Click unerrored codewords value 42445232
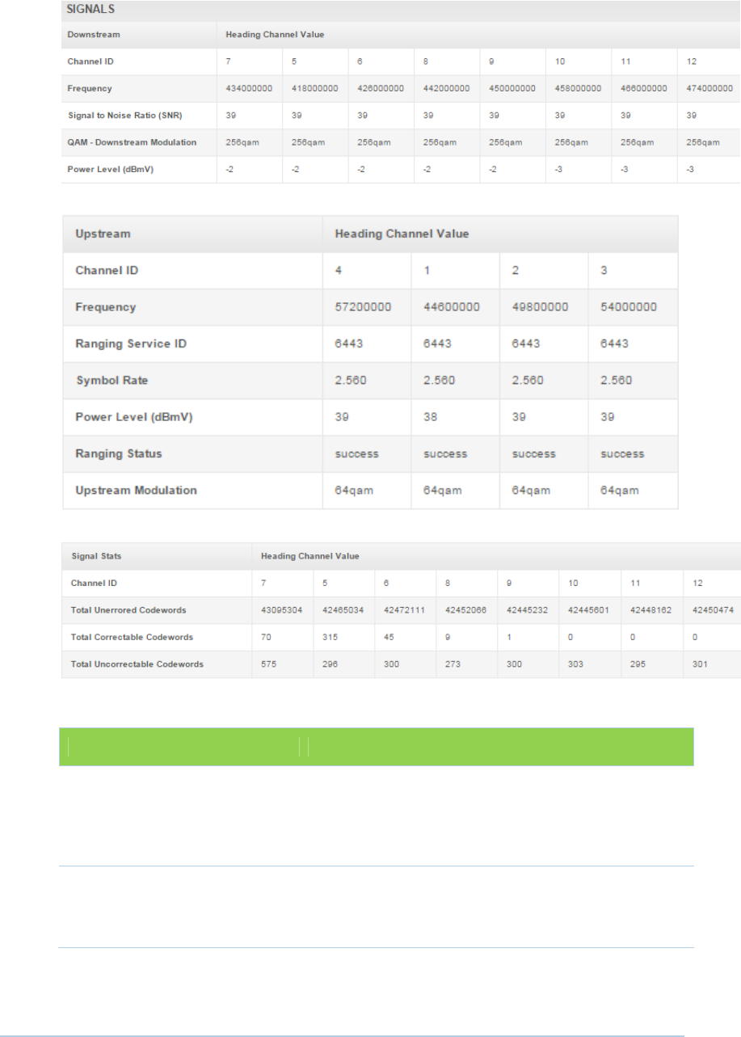Image resolution: width=741 pixels, height=1037 pixels. (x=528, y=609)
